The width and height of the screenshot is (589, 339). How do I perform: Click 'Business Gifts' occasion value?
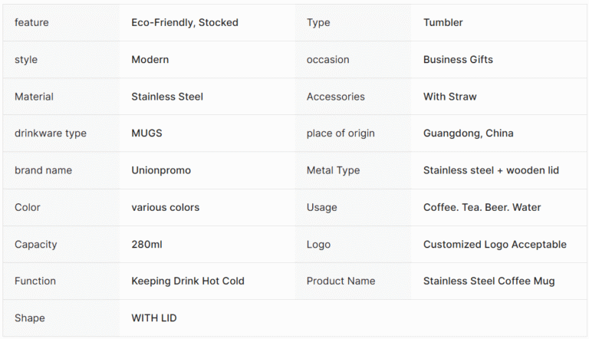(x=458, y=60)
